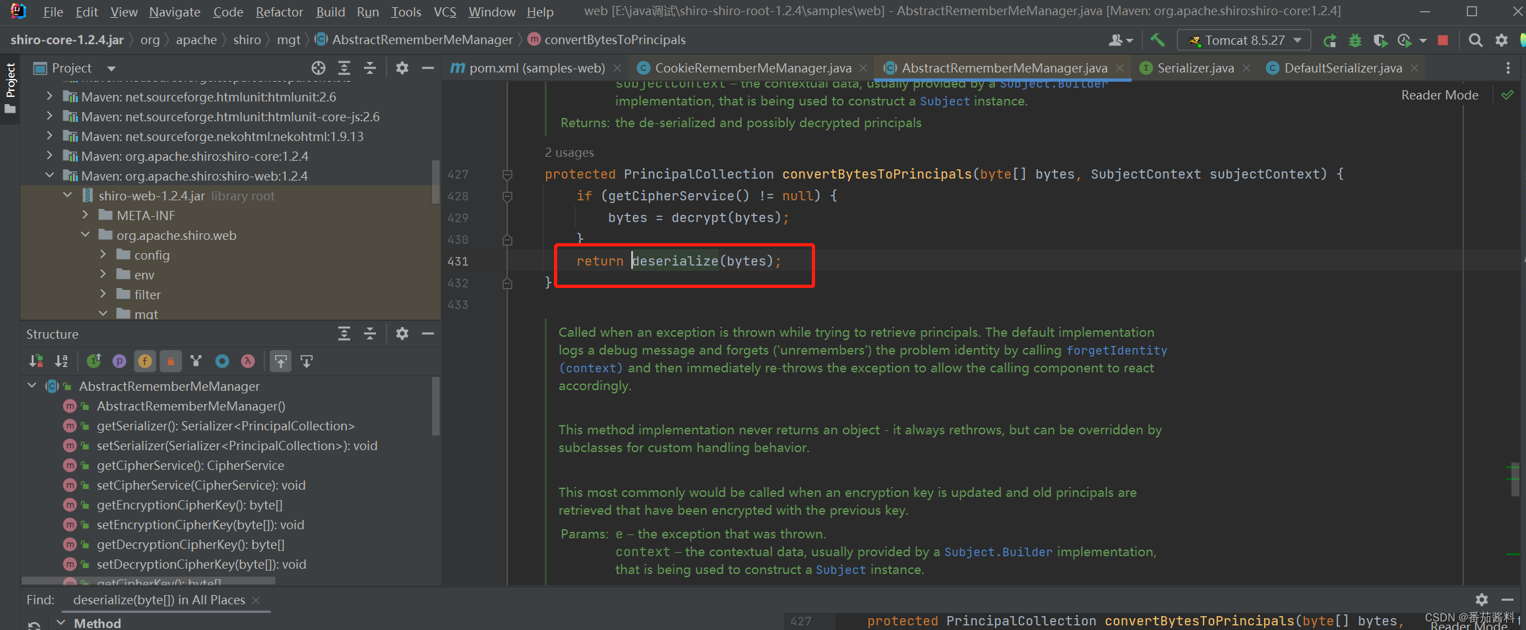Click Reader Mode link in editor

[x=1440, y=95]
